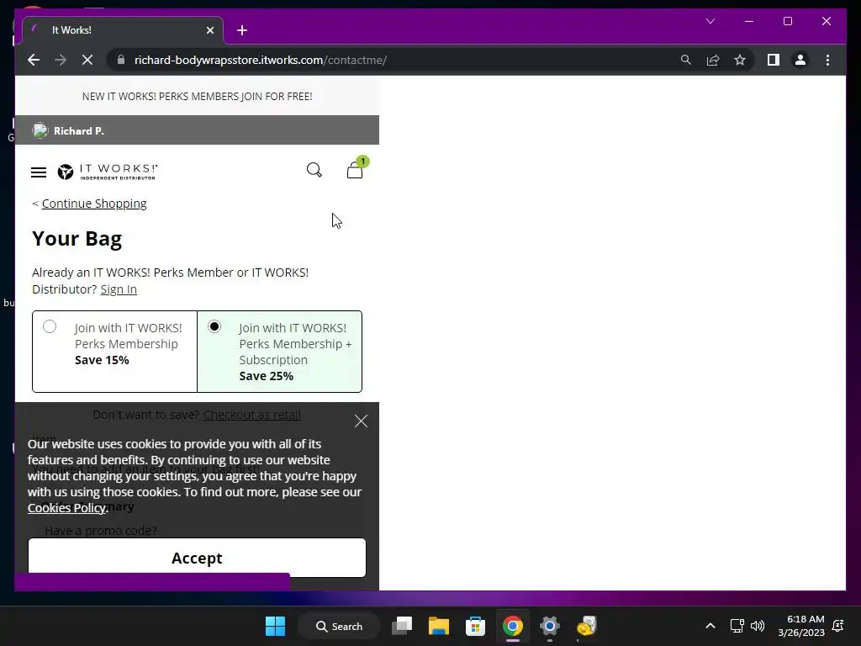861x646 pixels.
Task: Click taskbar Search box
Action: 339,626
